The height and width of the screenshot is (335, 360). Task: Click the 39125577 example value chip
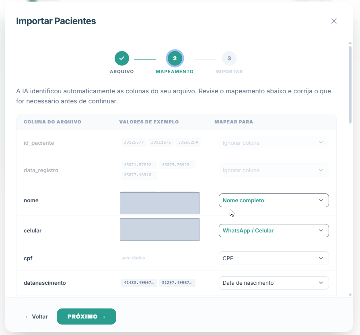[134, 142]
